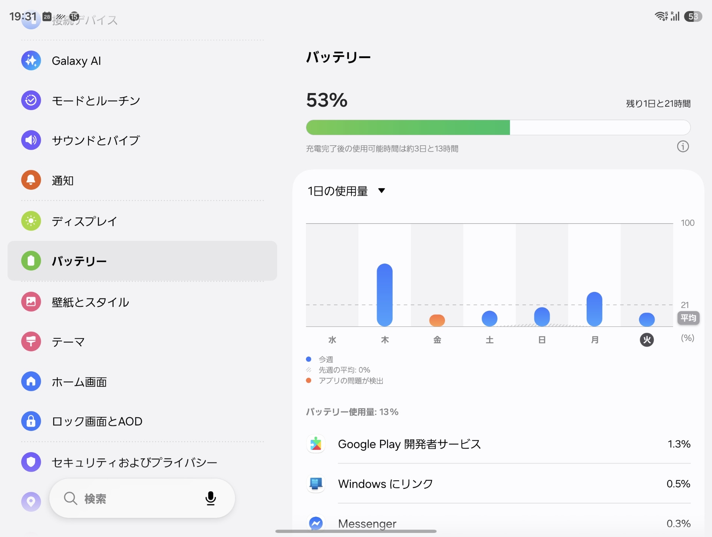Tap the battery 53 status indicator
Viewport: 712px width, 537px height.
693,17
